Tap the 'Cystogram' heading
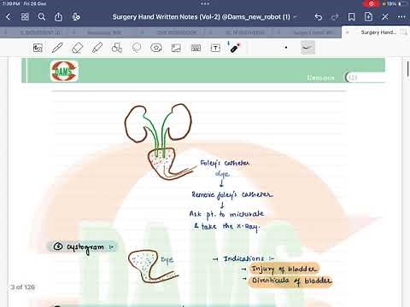 82,246
